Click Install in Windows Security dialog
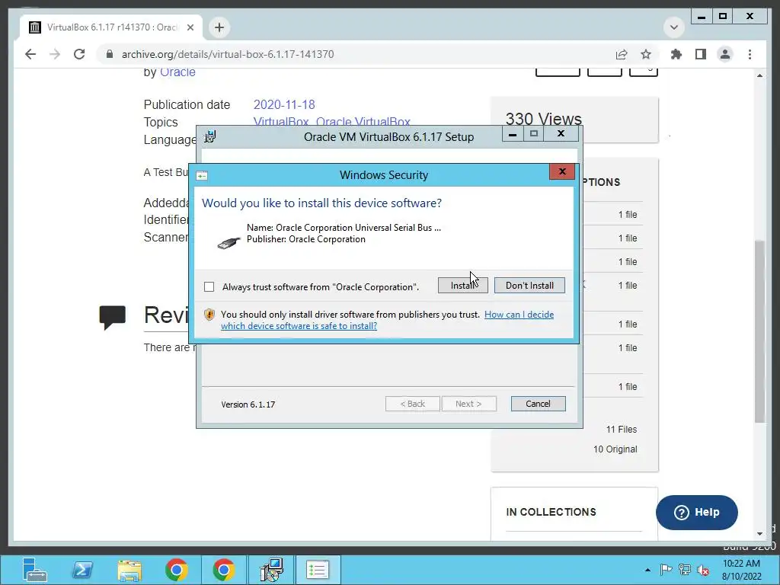The image size is (780, 585). (462, 286)
